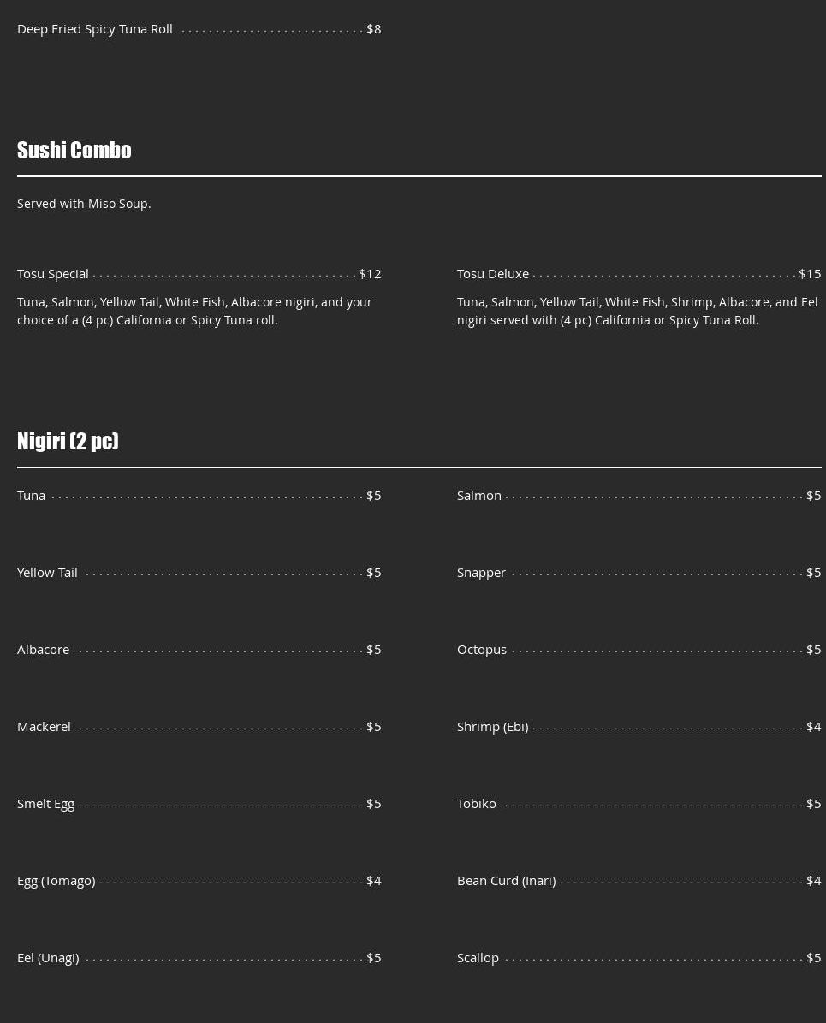
Task: Click the Tosu Deluxe description text
Action: tap(637, 311)
